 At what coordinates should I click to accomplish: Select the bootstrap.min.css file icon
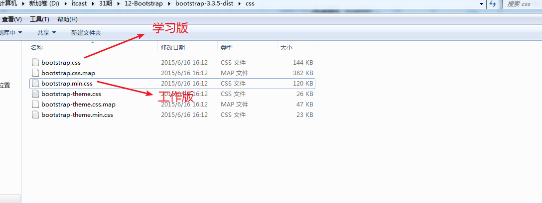point(35,83)
